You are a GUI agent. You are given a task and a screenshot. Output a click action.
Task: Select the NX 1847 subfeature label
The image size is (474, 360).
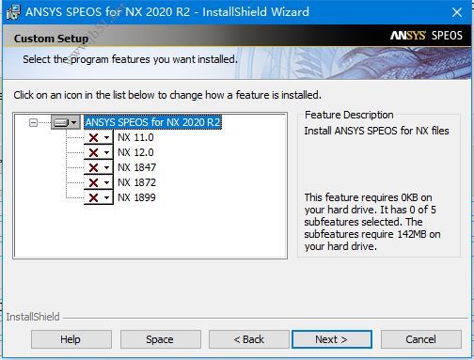(x=136, y=167)
